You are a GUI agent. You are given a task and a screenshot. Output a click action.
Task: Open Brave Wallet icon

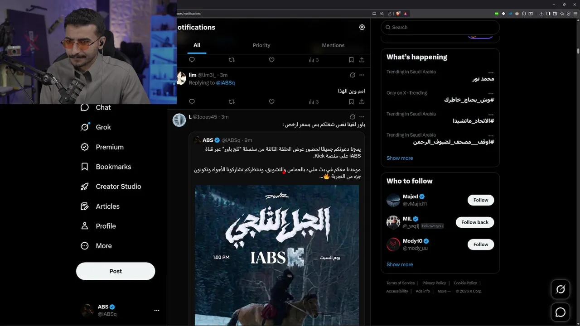click(x=555, y=14)
